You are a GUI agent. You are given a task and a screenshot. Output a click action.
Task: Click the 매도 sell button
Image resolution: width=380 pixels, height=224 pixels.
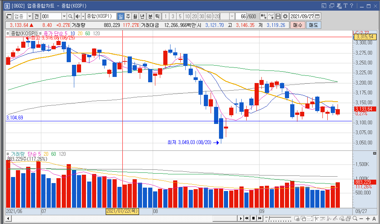[x=314, y=25]
